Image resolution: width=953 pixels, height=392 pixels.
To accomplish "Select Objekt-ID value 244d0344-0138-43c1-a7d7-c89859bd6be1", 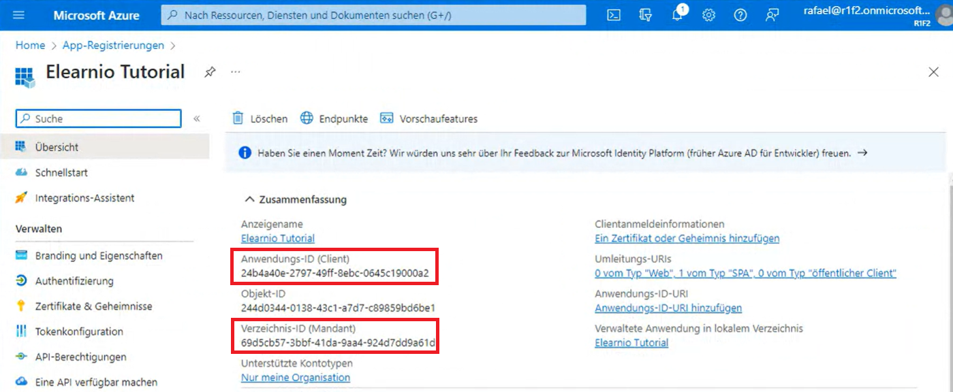I will (x=338, y=308).
